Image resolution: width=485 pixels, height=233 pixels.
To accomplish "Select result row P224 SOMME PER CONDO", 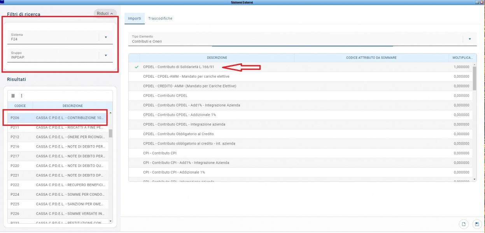I will [x=58, y=195].
